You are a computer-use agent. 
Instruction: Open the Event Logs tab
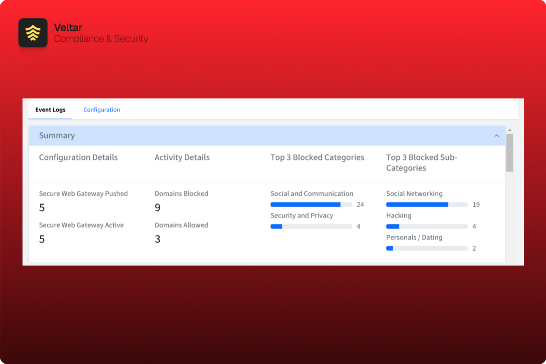tap(50, 110)
